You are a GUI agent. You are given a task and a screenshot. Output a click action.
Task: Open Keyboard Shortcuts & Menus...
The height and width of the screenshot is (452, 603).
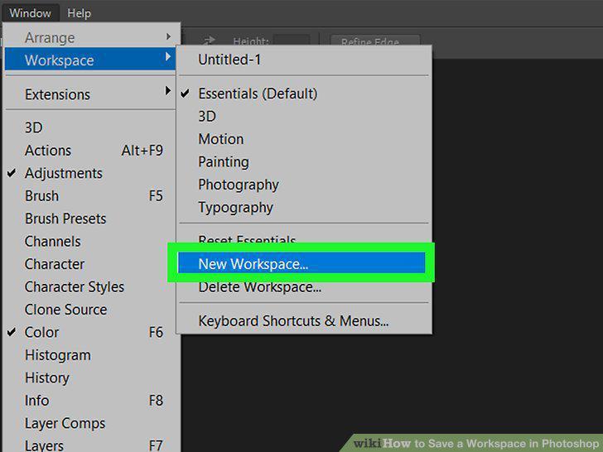tap(304, 320)
